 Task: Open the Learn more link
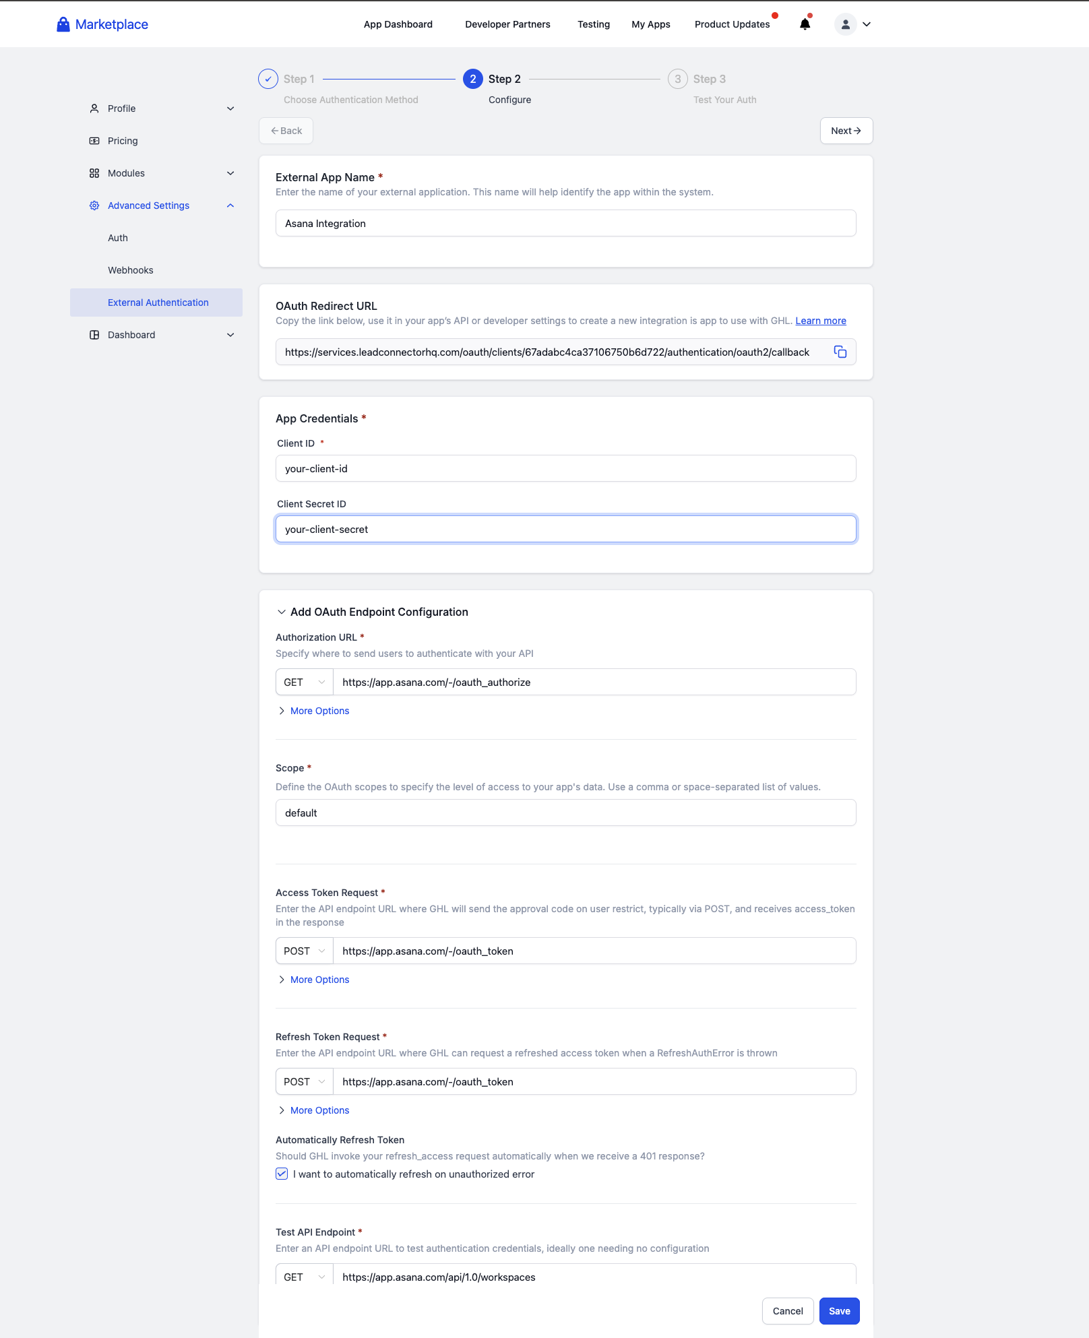point(821,321)
